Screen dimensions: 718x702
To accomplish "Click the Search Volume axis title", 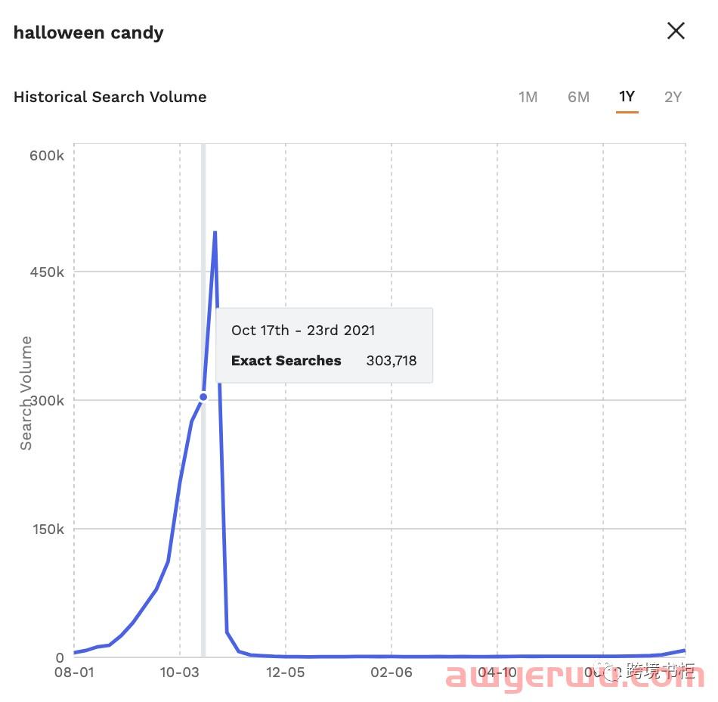I will (26, 393).
